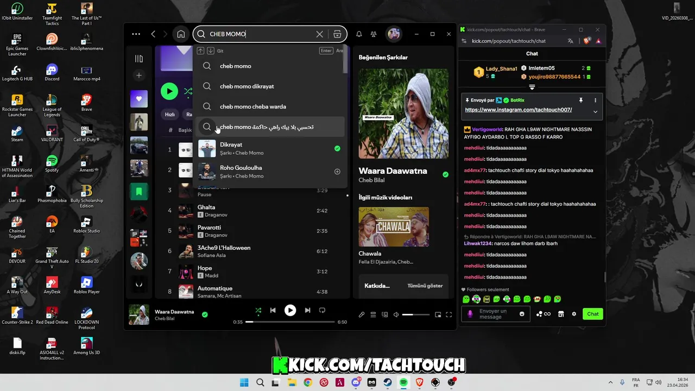Open Brave Shields icon in address bar
The image size is (695, 391).
586,41
